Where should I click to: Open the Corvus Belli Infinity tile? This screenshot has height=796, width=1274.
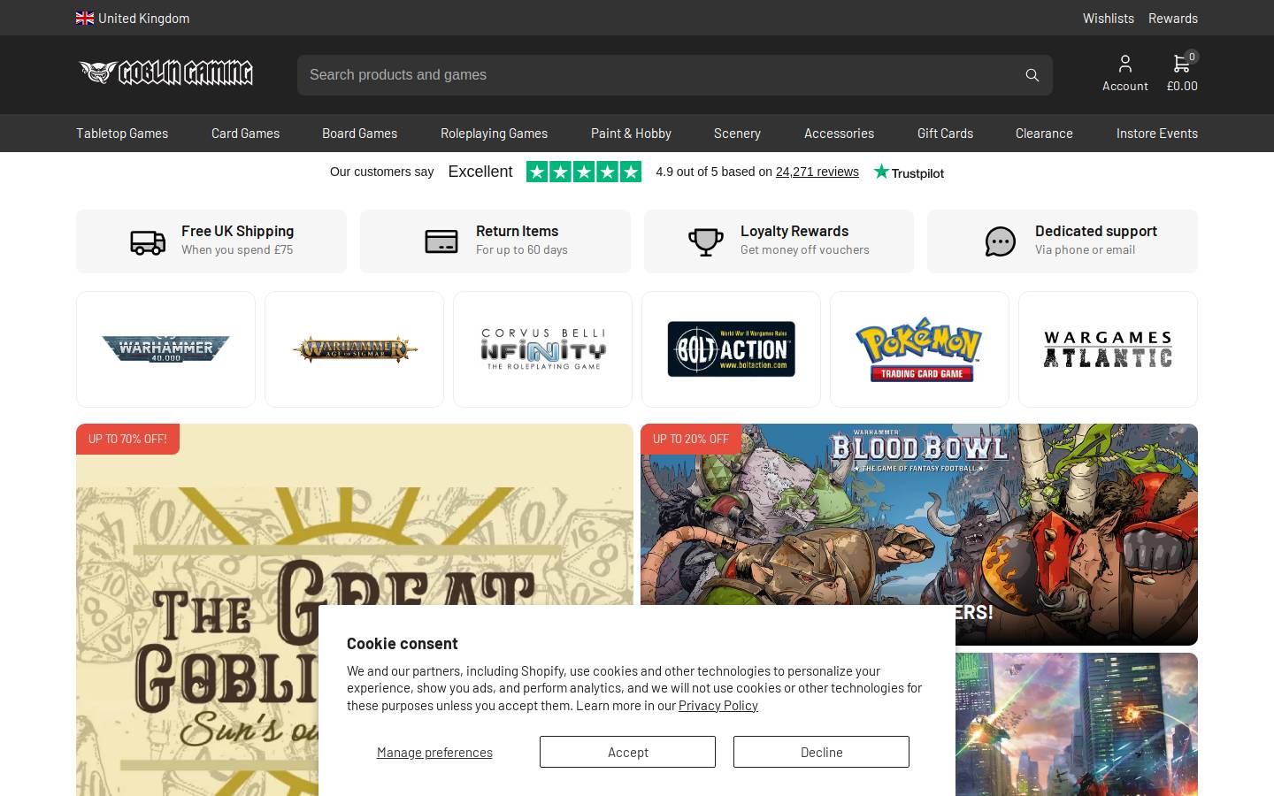point(542,349)
